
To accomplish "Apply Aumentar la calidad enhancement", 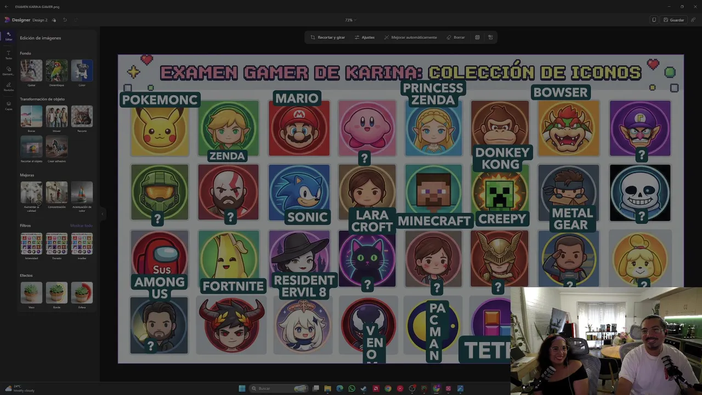I will (x=31, y=192).
